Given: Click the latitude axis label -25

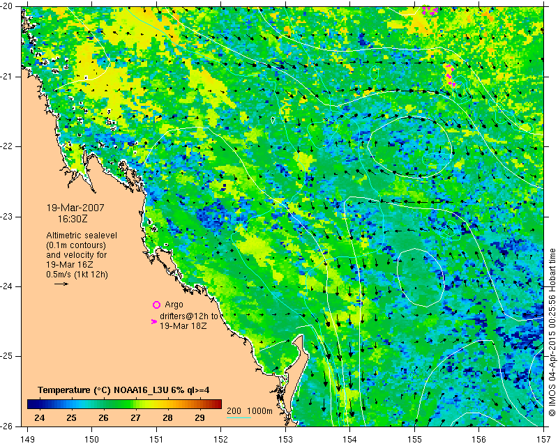Looking at the screenshot, I should pyautogui.click(x=7, y=356).
